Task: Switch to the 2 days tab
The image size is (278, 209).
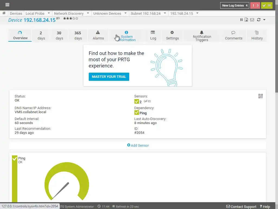Action: coord(41,36)
